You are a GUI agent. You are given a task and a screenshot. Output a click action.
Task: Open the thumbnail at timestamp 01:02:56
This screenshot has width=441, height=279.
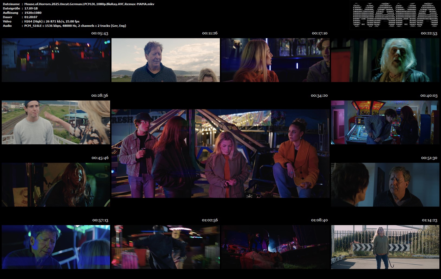166,247
